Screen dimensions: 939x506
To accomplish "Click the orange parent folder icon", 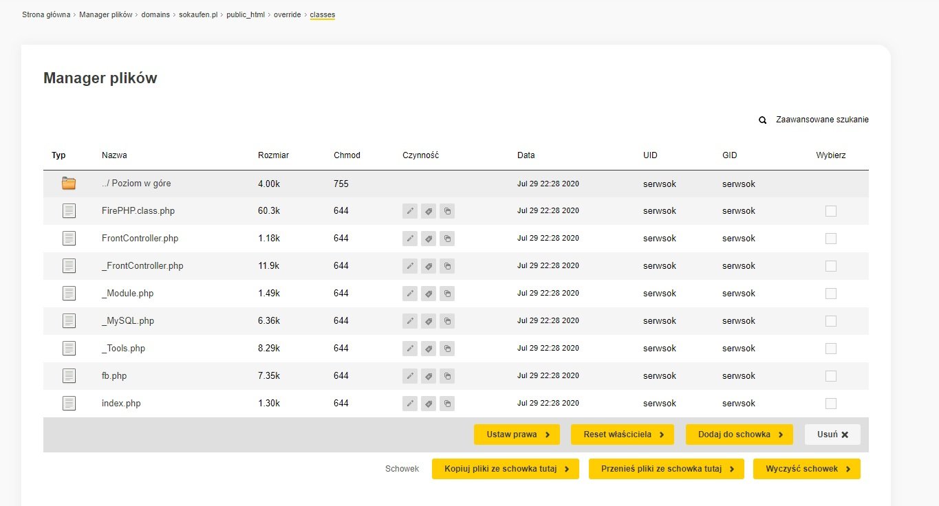I will pos(68,184).
